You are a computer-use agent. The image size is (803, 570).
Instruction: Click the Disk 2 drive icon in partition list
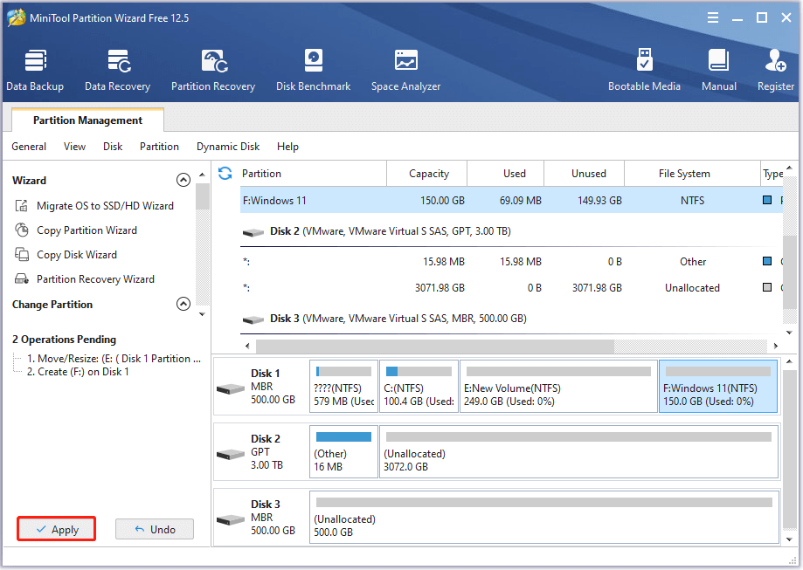253,232
